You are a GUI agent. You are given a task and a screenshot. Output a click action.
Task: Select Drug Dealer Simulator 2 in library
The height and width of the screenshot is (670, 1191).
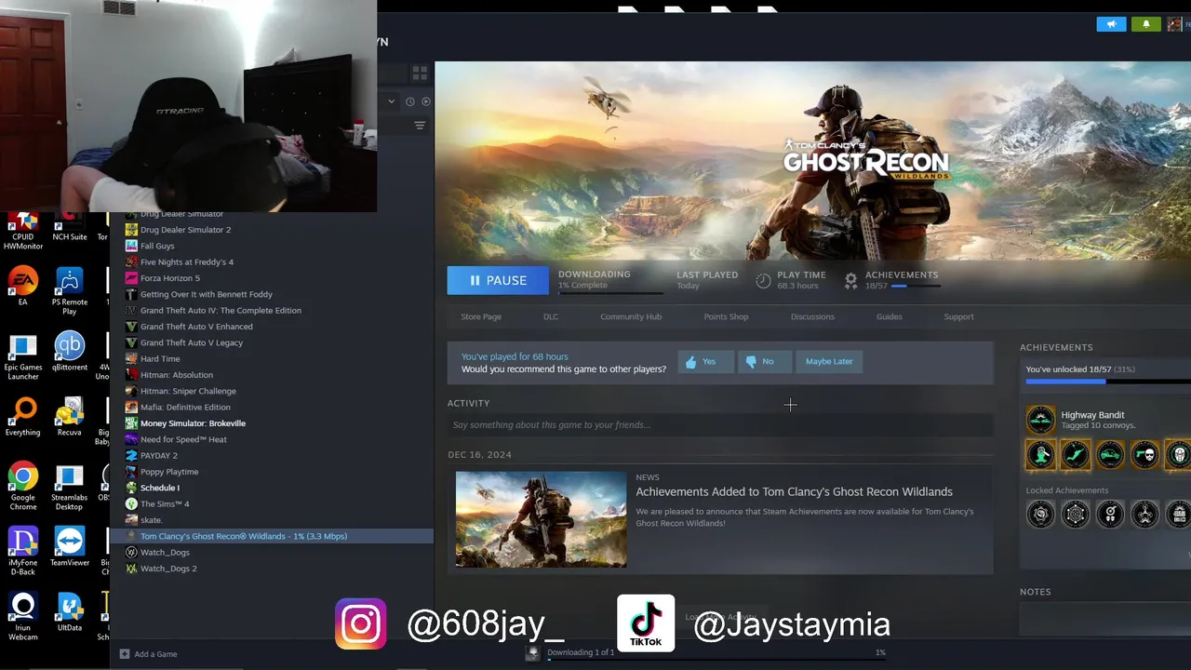[185, 230]
